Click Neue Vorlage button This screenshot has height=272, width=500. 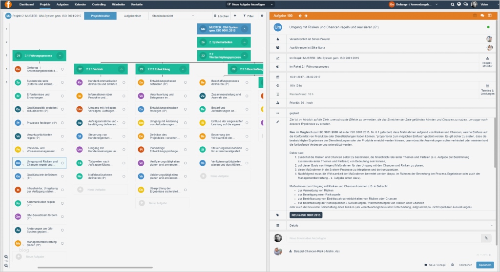click(x=435, y=265)
